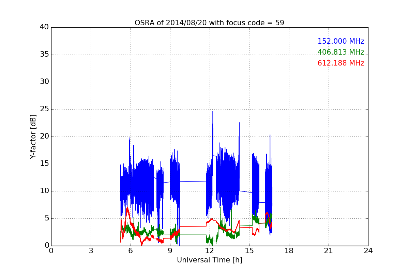Click y-axis tick value 10

point(44,191)
